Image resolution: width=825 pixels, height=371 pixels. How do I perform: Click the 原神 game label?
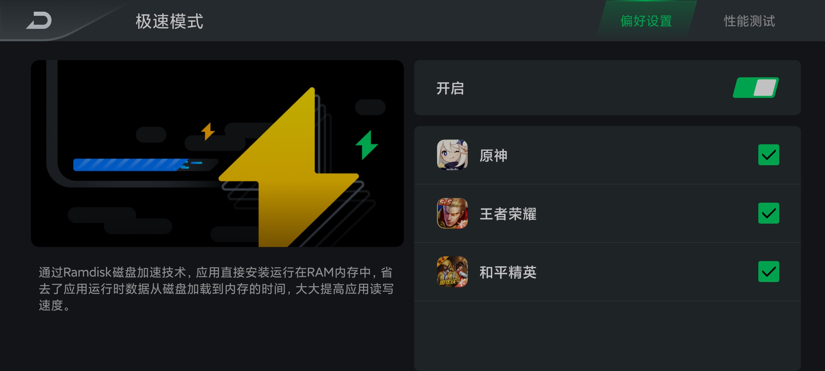pyautogui.click(x=494, y=156)
